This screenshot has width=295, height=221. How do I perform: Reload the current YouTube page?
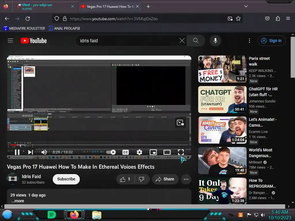pyautogui.click(x=28, y=19)
